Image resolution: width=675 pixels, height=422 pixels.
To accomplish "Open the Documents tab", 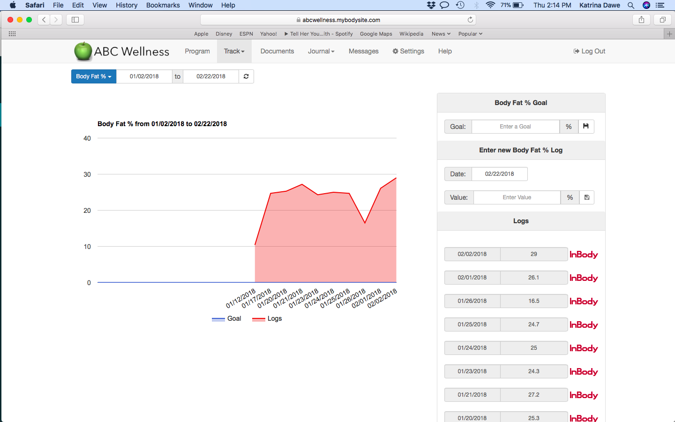I will pos(277,51).
